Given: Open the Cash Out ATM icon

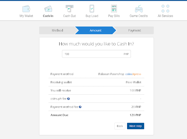Looking at the screenshot, I should [x=70, y=8].
